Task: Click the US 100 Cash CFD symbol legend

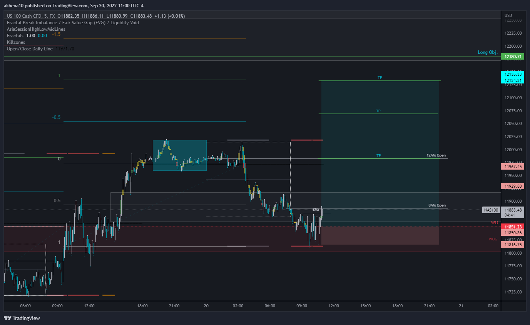Action: click(x=31, y=16)
